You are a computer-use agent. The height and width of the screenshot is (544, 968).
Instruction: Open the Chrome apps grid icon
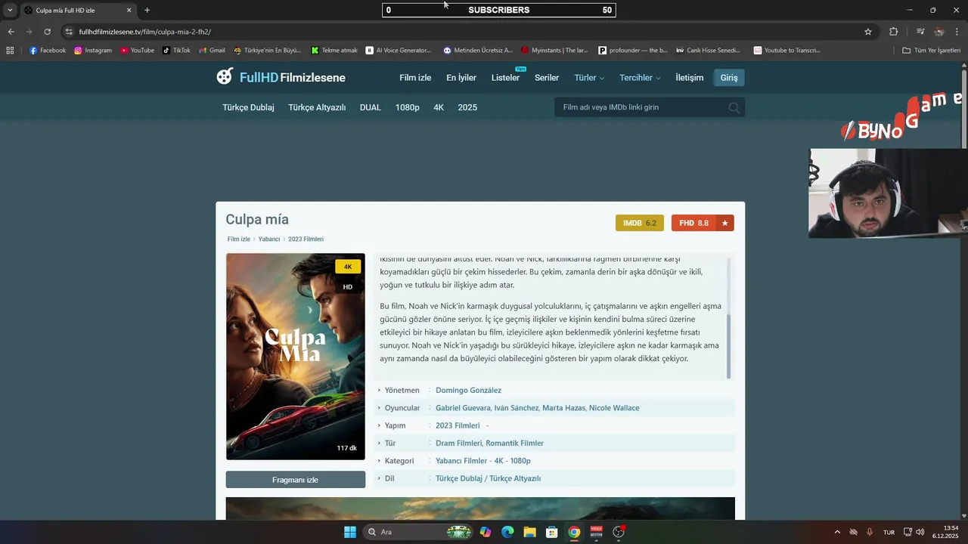tap(10, 51)
